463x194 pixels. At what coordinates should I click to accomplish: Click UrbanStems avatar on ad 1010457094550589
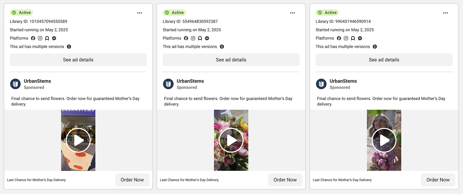15,84
